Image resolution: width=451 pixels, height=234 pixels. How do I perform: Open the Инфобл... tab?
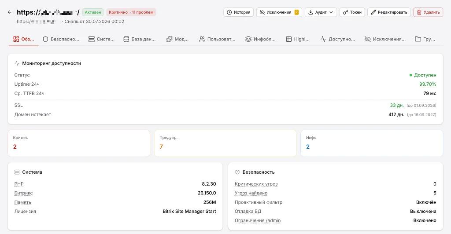click(260, 39)
